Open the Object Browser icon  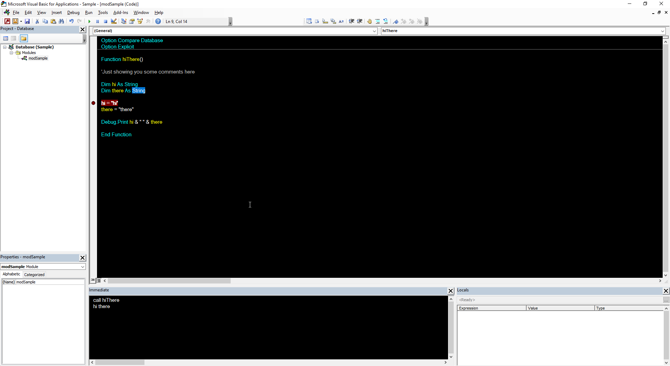click(140, 22)
